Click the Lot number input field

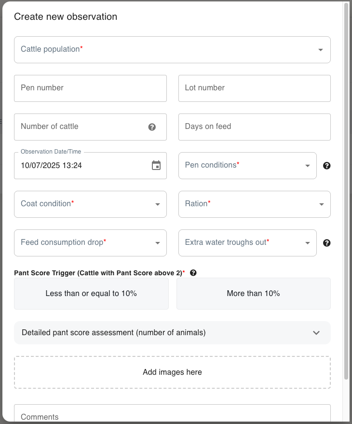254,88
